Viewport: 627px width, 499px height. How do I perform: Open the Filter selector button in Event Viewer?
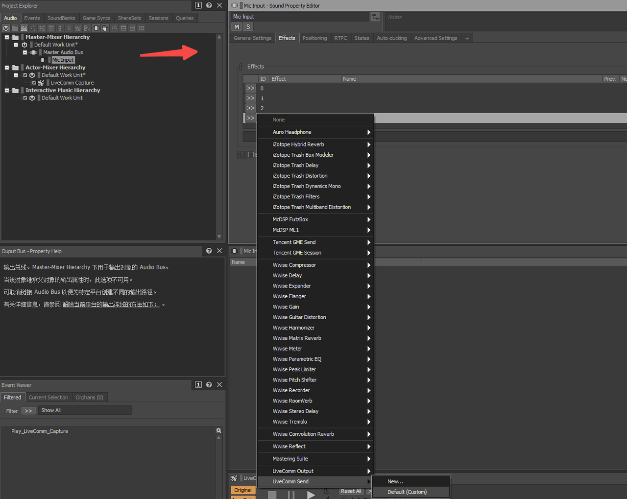(x=28, y=411)
